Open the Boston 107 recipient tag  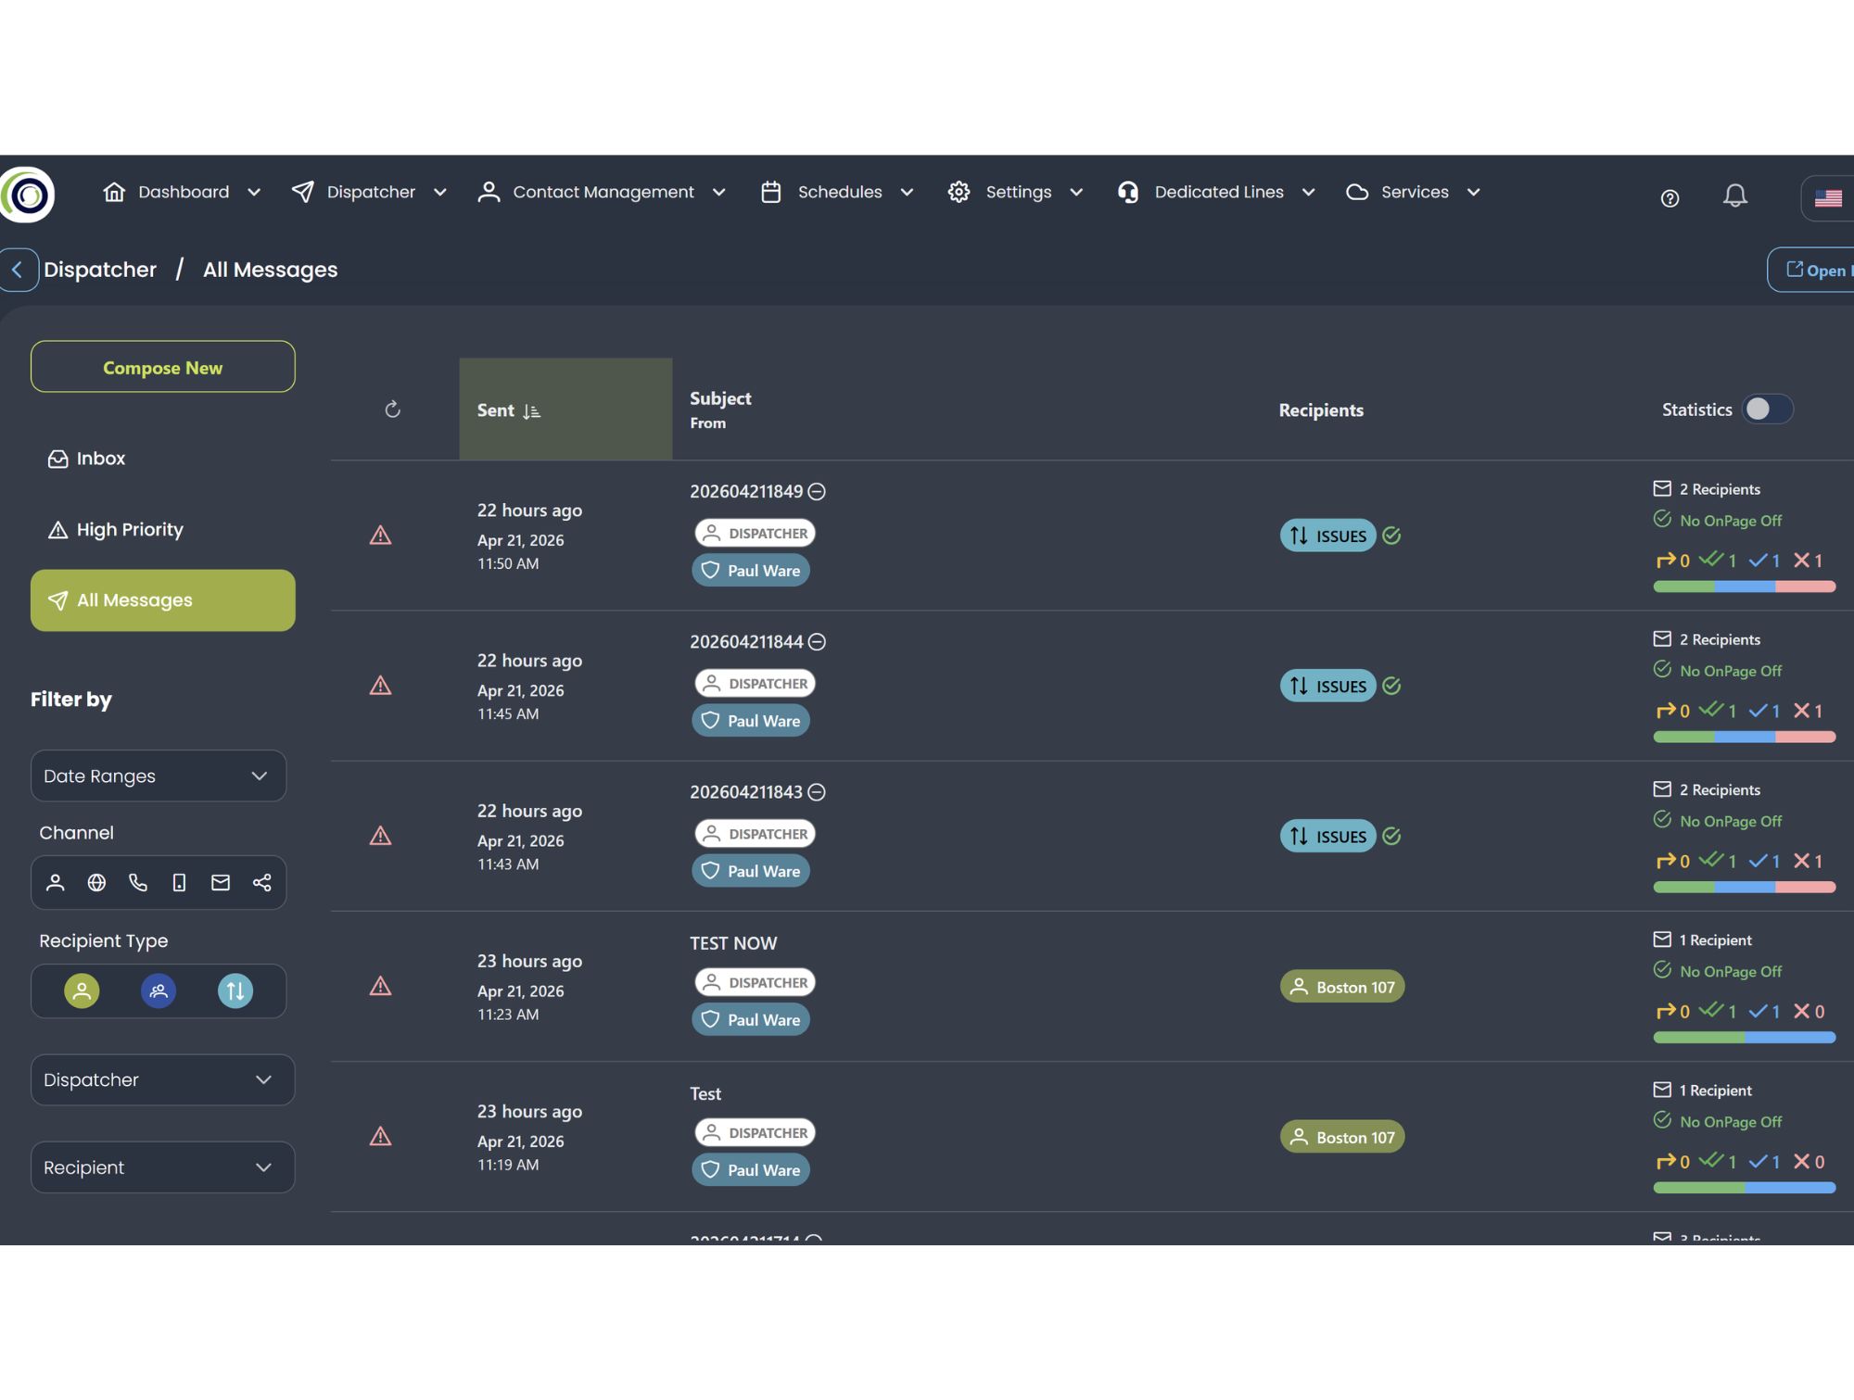[x=1342, y=986]
